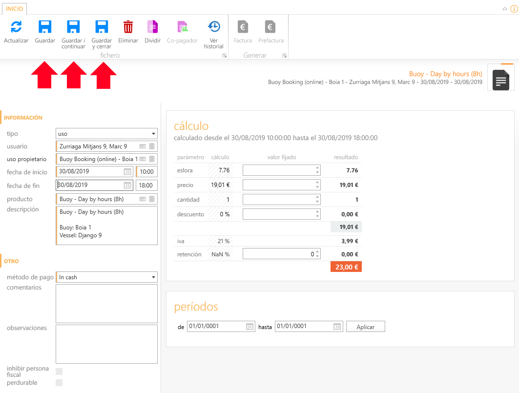Click the orange title Buoy - Day by hours (8h)

(445, 74)
